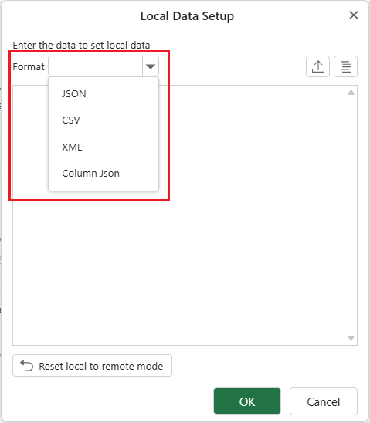Click the undo arrow icon in Reset button

(27, 366)
